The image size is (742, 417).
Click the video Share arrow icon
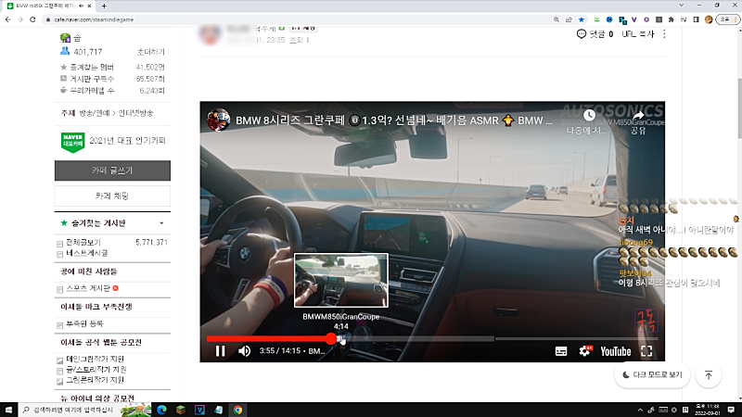click(638, 115)
